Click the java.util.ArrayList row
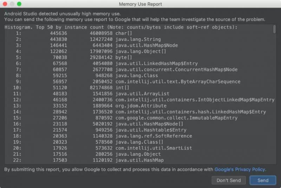Screen dimensions: 281x188 (142, 94)
